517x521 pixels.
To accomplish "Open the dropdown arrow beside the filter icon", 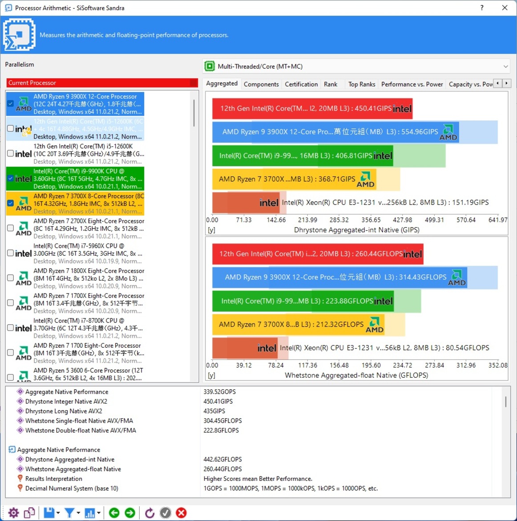I will pos(79,513).
